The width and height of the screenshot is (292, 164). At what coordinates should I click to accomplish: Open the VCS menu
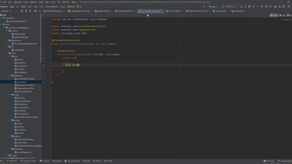point(59,2)
